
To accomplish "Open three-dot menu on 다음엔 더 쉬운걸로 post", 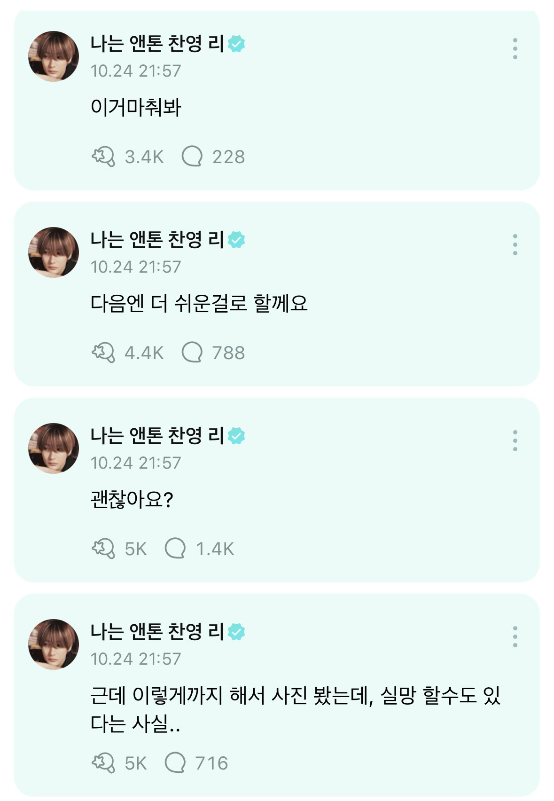I will pos(515,245).
